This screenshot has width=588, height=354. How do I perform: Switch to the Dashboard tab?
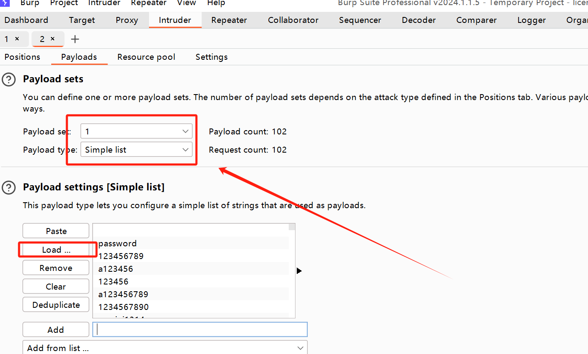click(x=26, y=20)
